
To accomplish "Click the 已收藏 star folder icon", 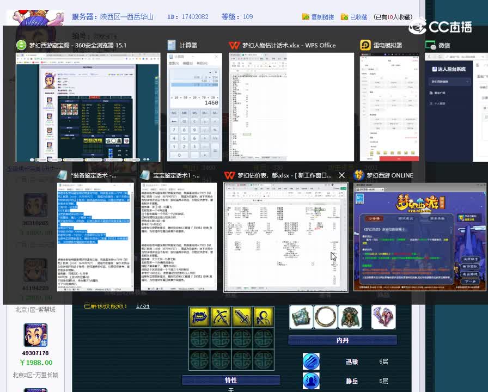I will click(x=345, y=17).
